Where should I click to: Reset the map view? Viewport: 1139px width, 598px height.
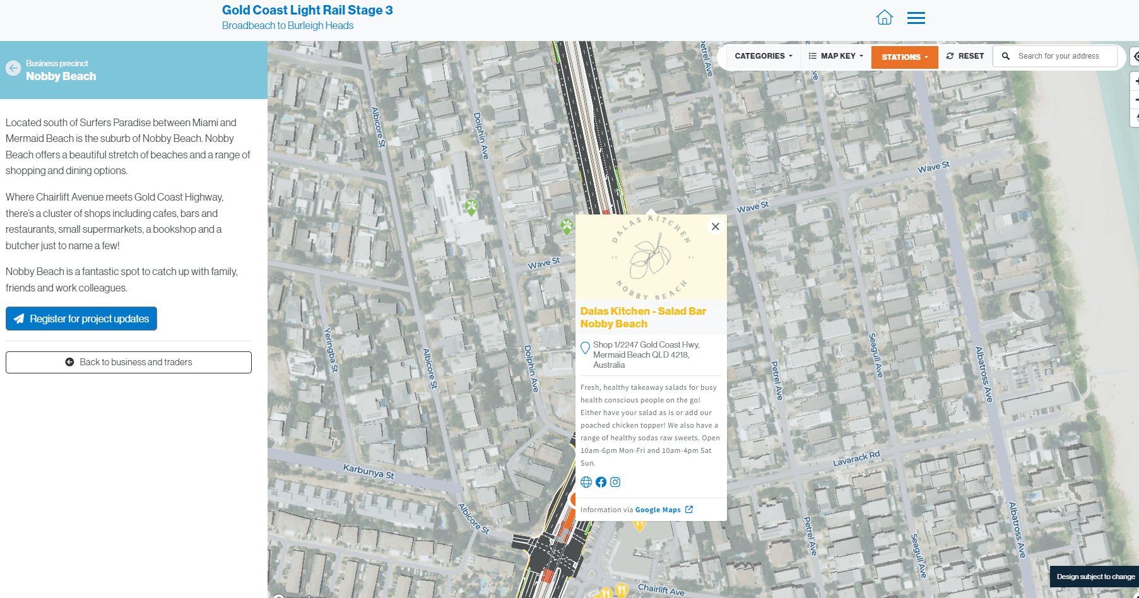(965, 56)
